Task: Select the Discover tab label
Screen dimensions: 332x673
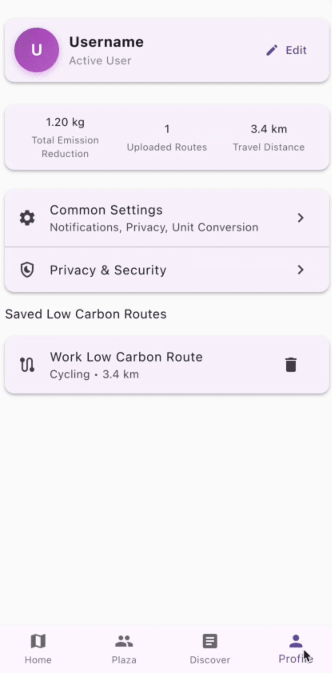Action: click(210, 660)
